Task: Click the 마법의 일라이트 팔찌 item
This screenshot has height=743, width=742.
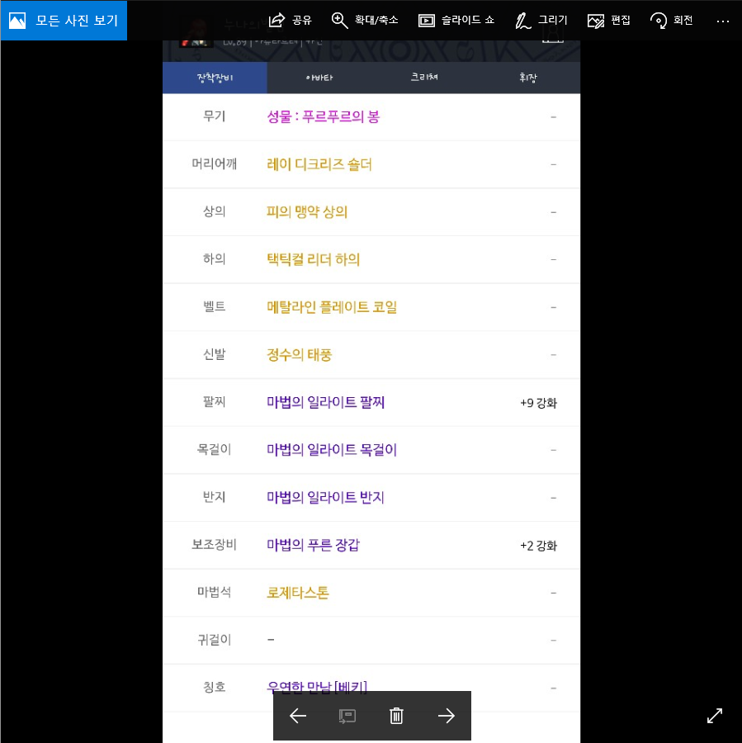Action: pos(326,403)
